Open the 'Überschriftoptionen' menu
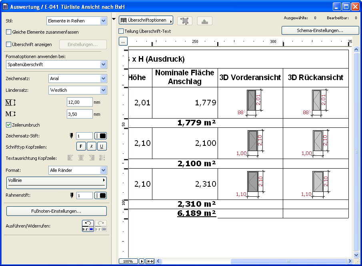The width and height of the screenshot is (362, 266). tap(146, 20)
